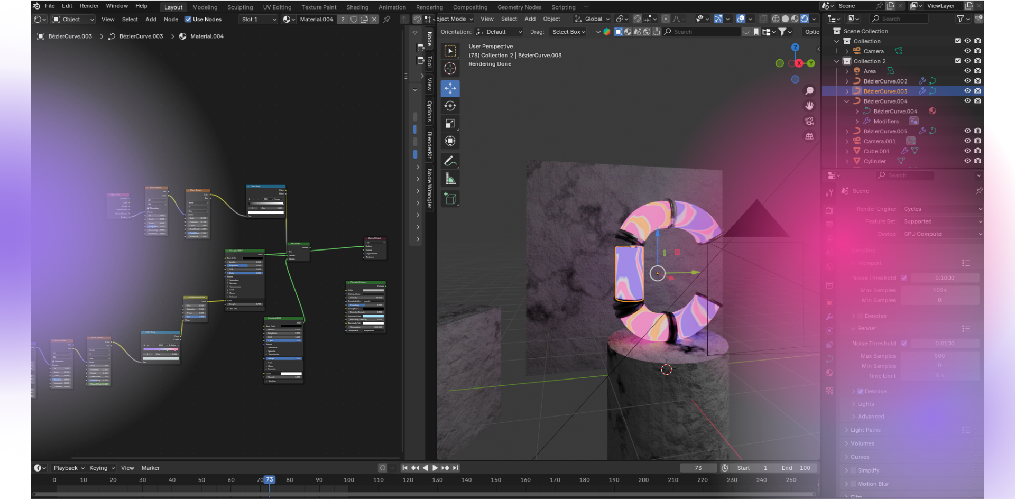Image resolution: width=1015 pixels, height=499 pixels.
Task: Click the viewport Noise Threshold value field
Action: [x=944, y=278]
